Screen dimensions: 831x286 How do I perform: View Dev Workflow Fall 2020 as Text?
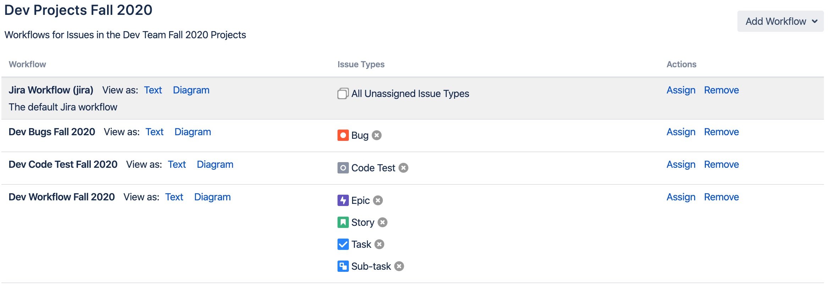174,197
